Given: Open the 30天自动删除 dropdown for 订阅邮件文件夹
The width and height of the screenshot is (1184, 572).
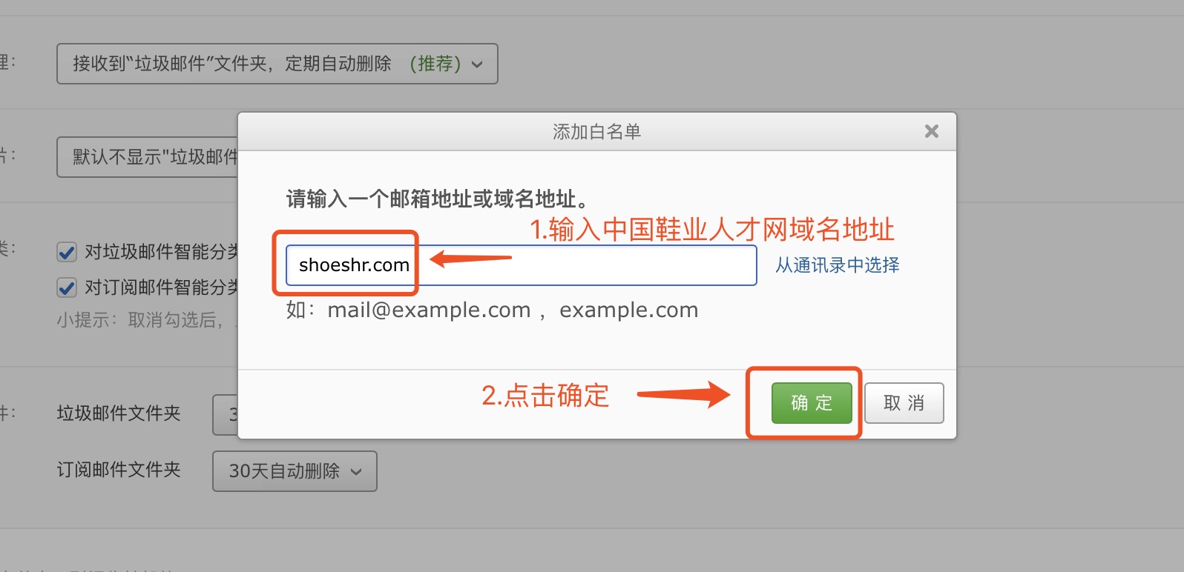Looking at the screenshot, I should (295, 471).
